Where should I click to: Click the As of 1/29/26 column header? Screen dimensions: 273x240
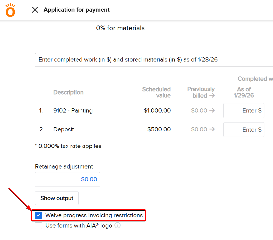pos(244,92)
